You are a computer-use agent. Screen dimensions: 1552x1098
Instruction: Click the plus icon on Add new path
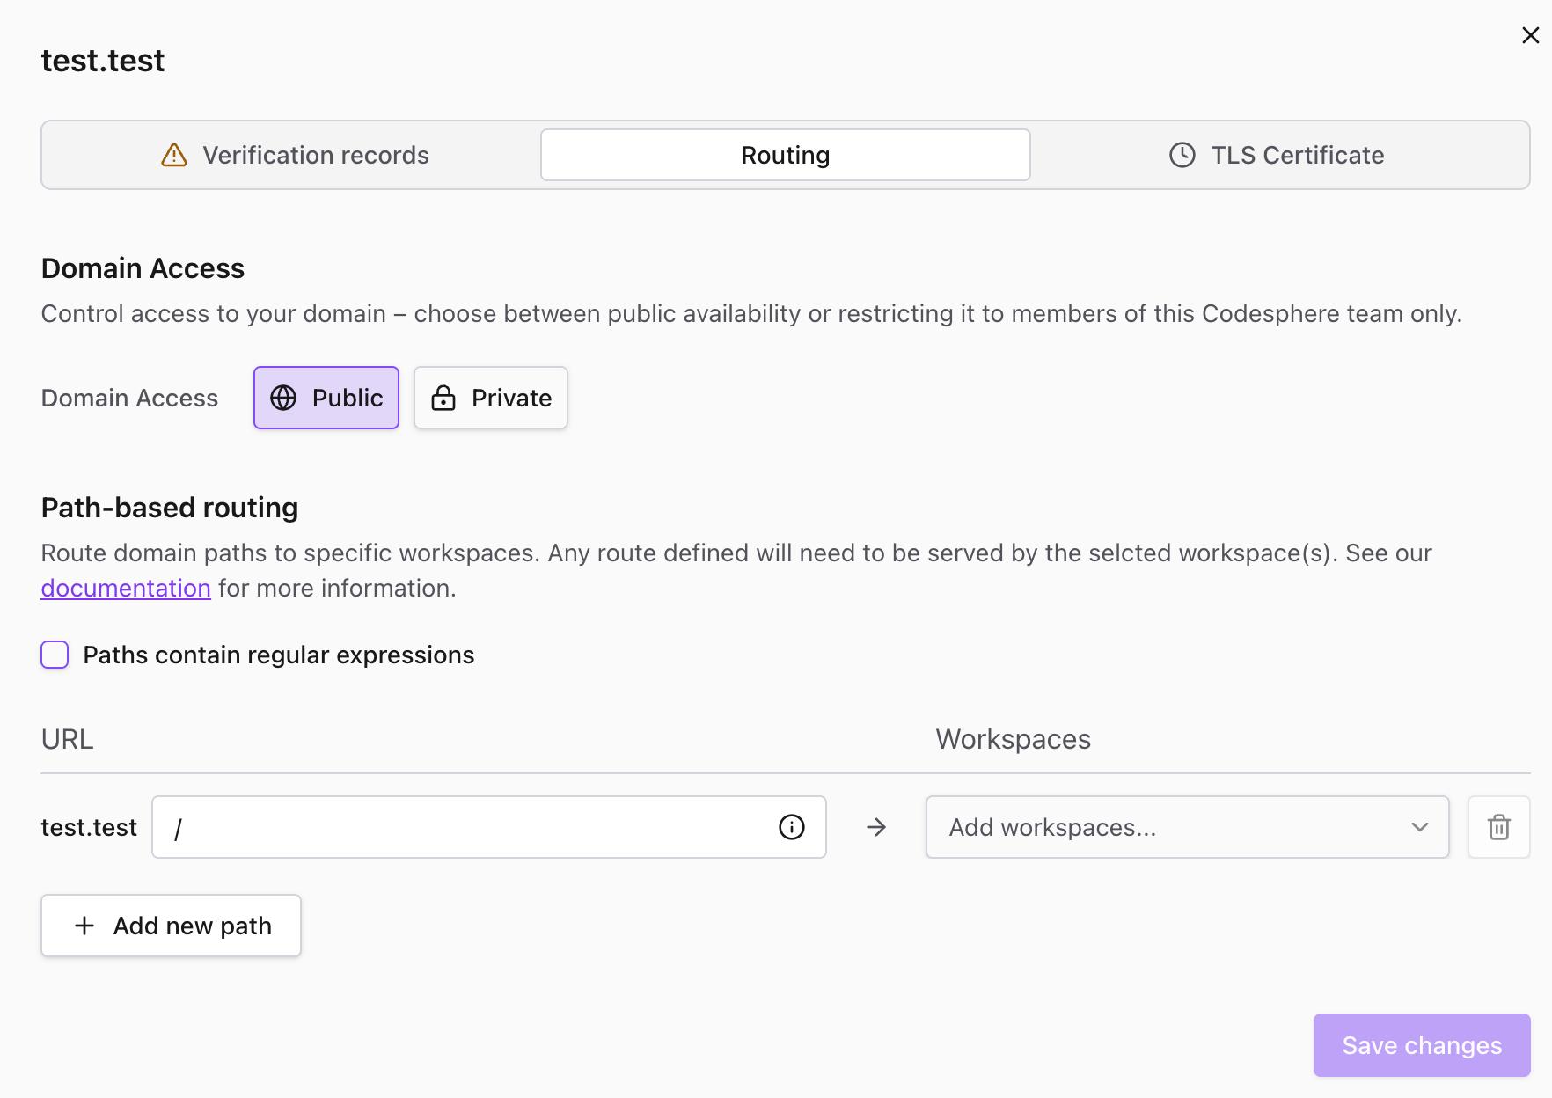[x=84, y=926]
